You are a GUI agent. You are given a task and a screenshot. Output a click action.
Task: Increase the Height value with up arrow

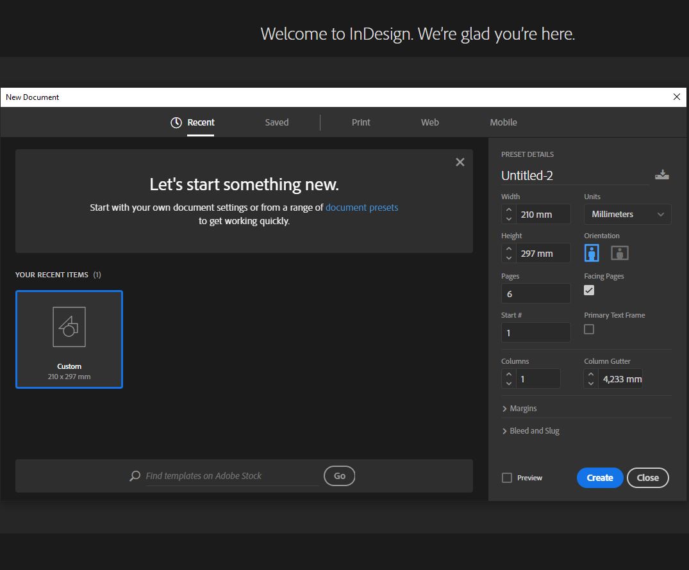point(509,248)
